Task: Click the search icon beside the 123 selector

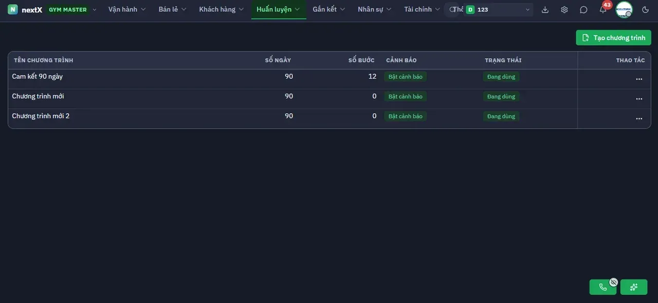Action: coord(452,9)
